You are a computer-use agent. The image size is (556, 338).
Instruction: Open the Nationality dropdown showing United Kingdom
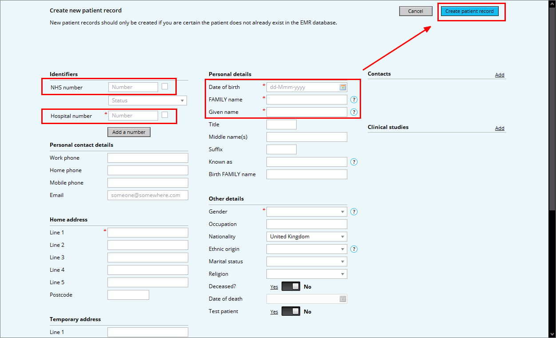coord(306,237)
